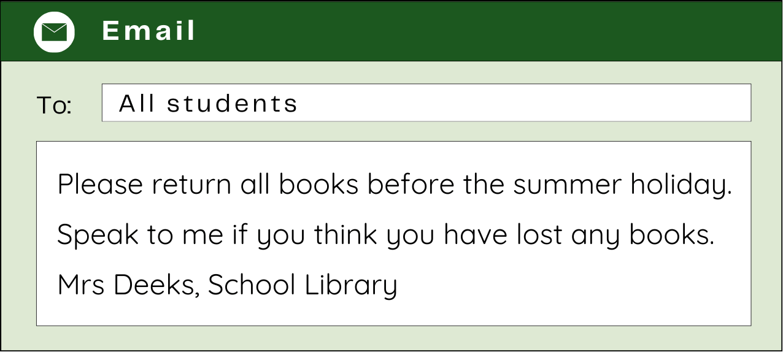Click the word Please in the message
Image resolution: width=783 pixels, height=352 pixels.
click(x=100, y=185)
